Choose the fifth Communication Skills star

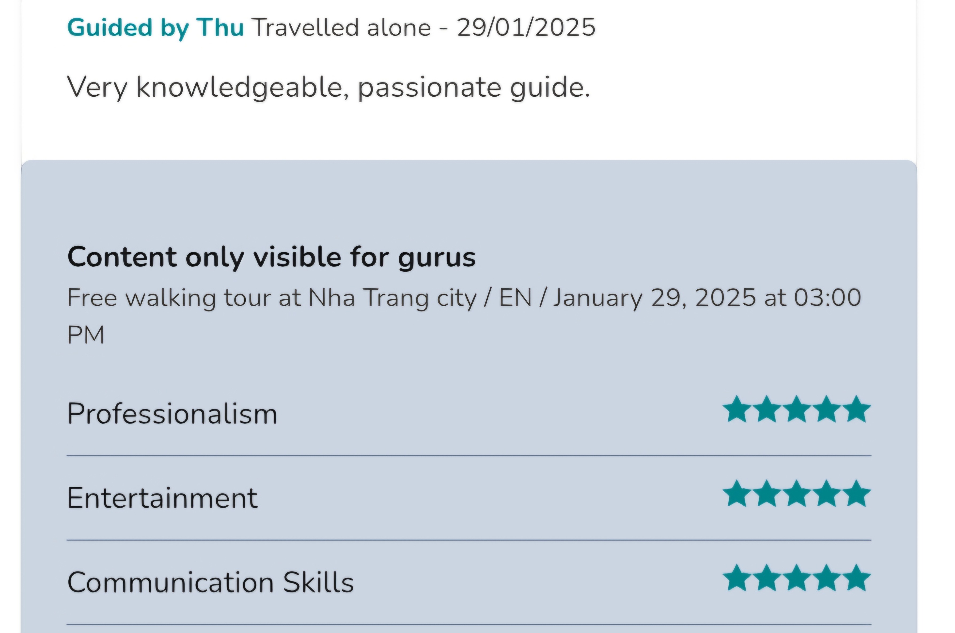(856, 578)
